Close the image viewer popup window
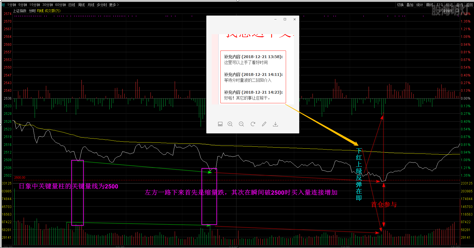474x248 pixels. click(294, 19)
